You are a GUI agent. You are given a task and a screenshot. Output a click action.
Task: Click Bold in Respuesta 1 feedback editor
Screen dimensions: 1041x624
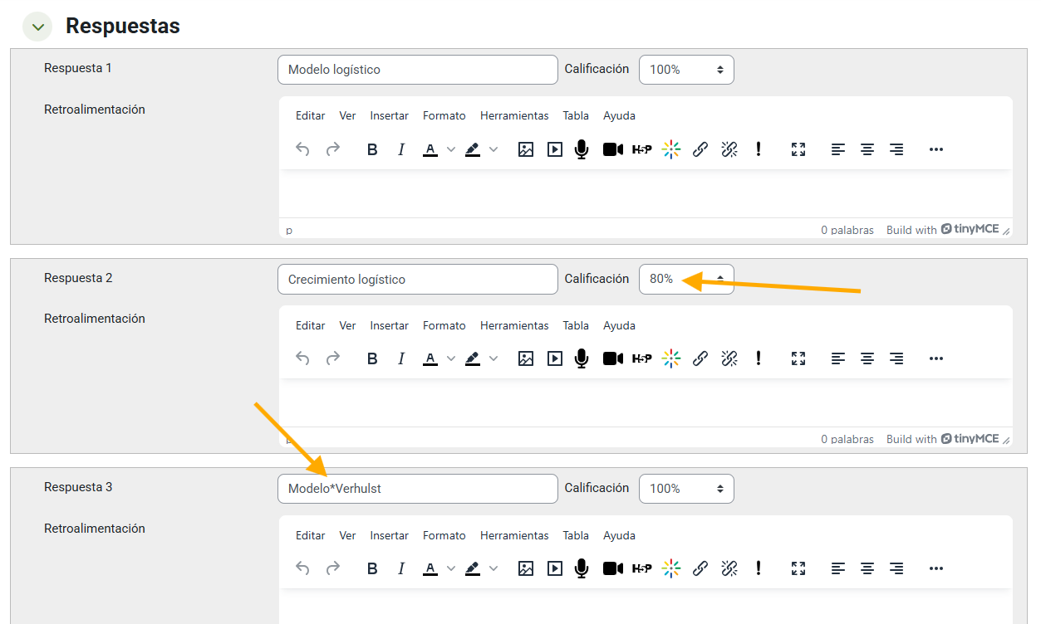372,149
